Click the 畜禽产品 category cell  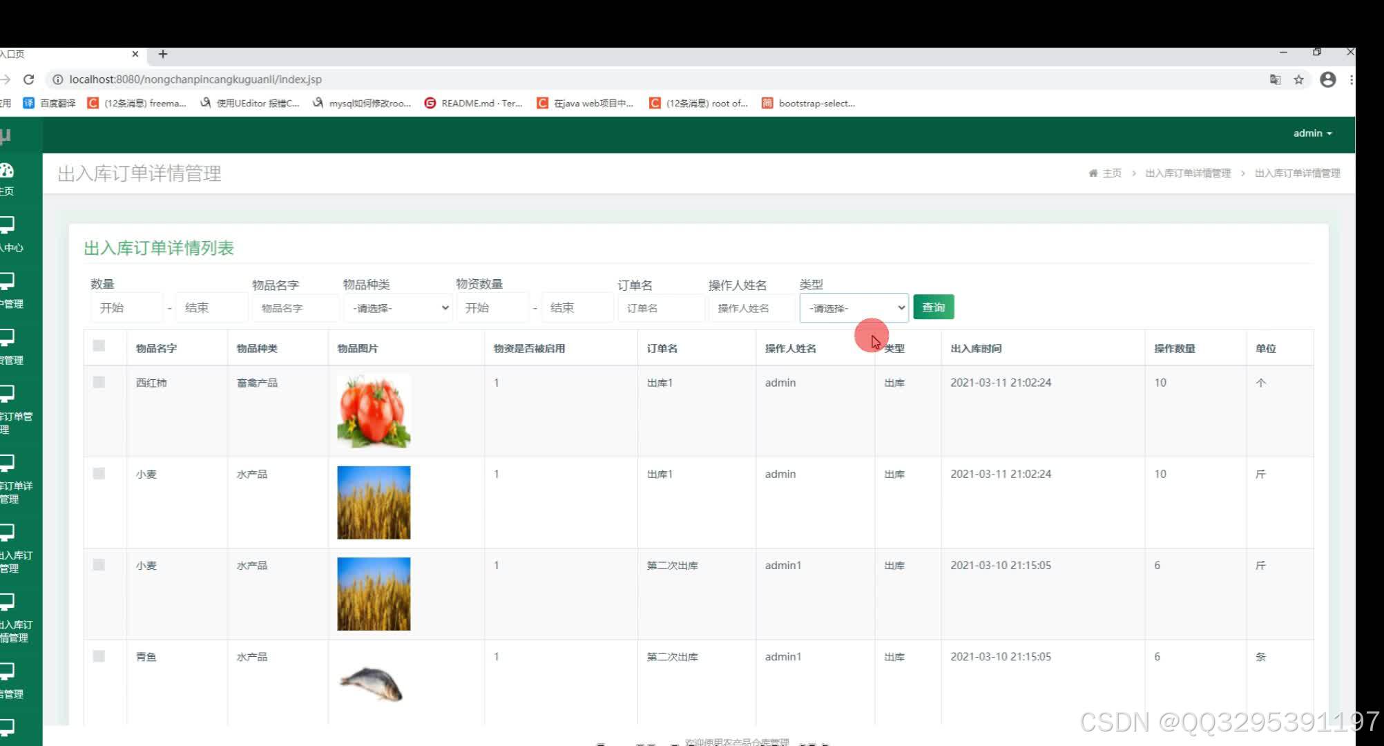click(x=257, y=383)
